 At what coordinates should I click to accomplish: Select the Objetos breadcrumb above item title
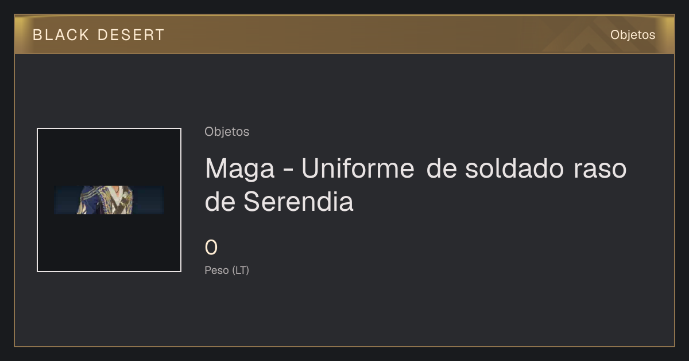click(227, 132)
